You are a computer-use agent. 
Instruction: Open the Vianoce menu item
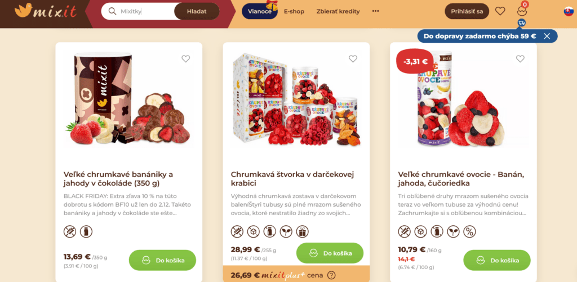click(260, 11)
